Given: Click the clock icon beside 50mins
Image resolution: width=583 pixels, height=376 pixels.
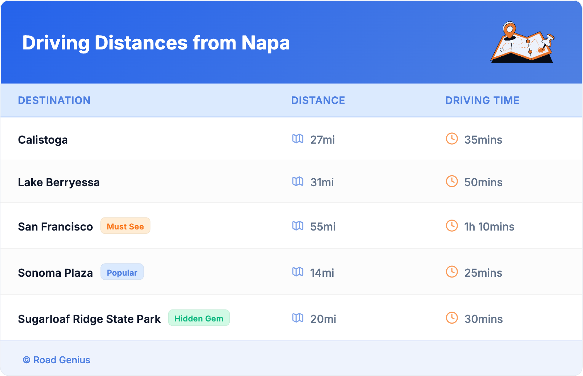Looking at the screenshot, I should 452,181.
